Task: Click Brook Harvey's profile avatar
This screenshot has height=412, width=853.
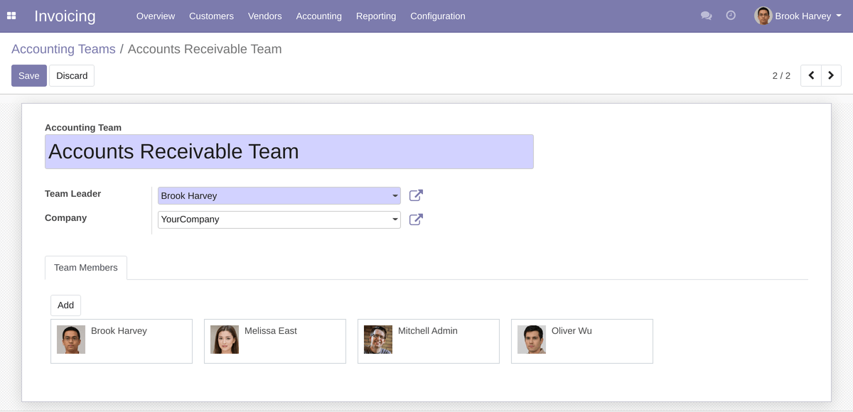Action: coord(763,16)
